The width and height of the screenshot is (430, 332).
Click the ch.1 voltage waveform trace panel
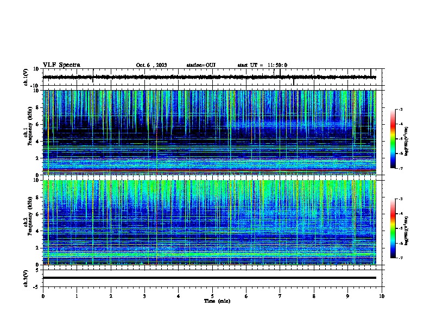212,77
